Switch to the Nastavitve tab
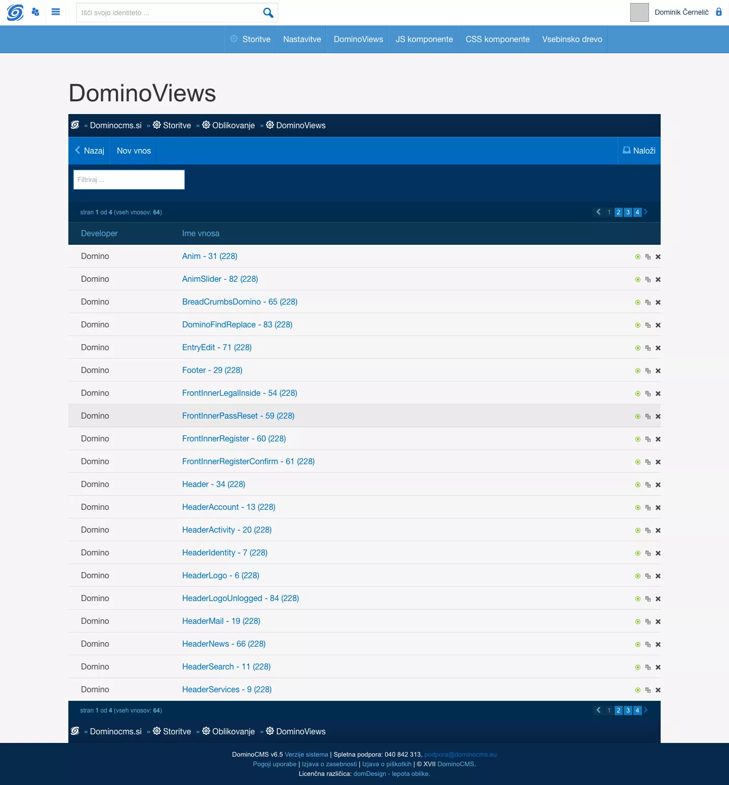The height and width of the screenshot is (785, 729). click(x=301, y=39)
